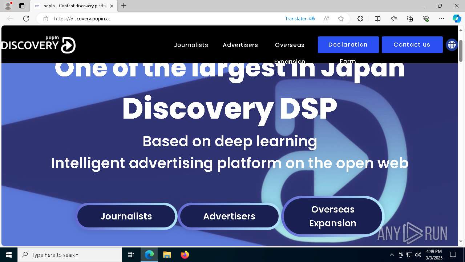Click the taskbar search box

[70, 255]
